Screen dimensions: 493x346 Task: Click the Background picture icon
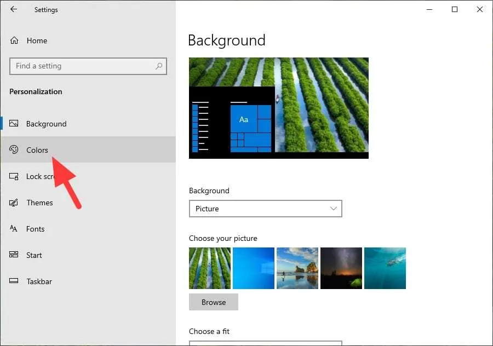point(14,123)
